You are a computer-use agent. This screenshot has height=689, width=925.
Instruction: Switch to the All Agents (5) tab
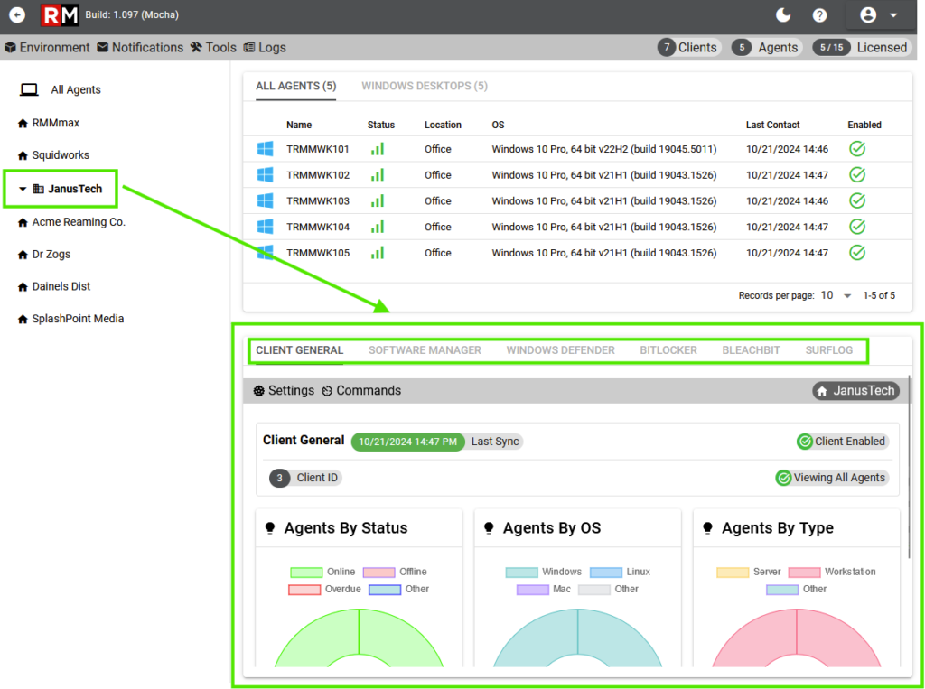tap(296, 86)
